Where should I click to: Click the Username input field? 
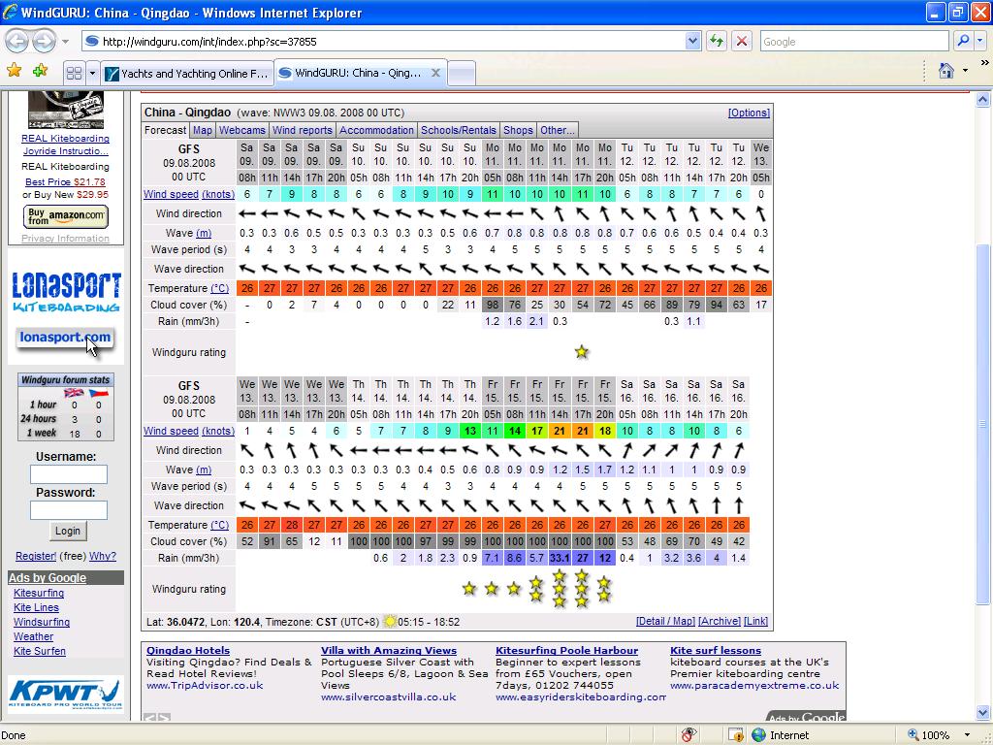click(69, 473)
